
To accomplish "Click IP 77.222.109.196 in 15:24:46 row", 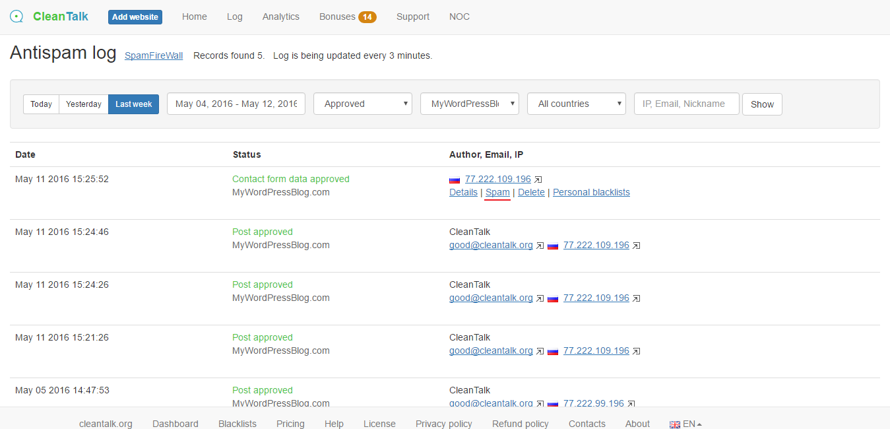I will point(596,245).
